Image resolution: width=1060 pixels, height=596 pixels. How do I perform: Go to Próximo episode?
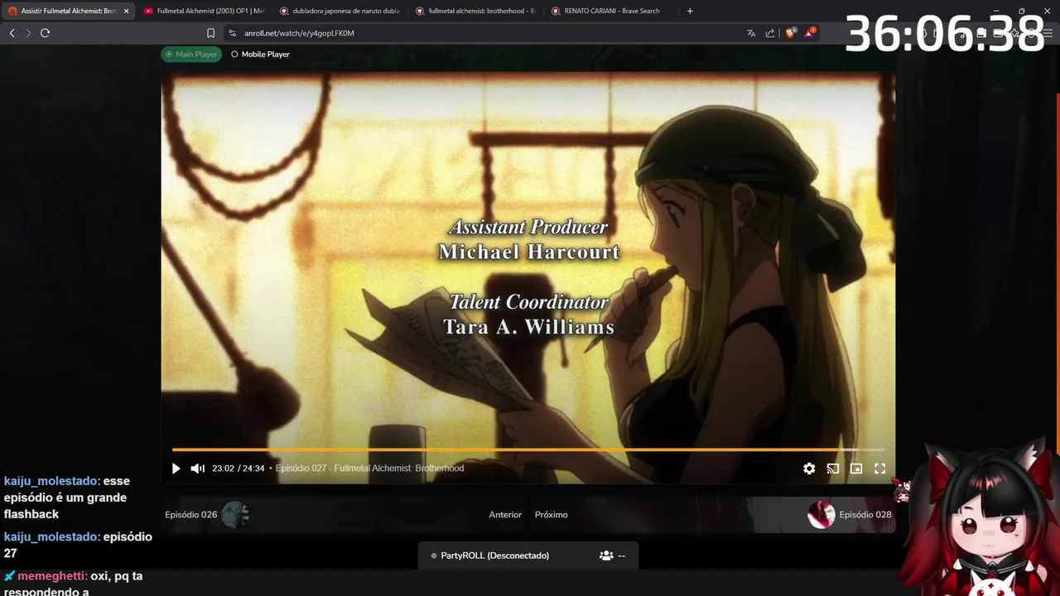pos(552,515)
